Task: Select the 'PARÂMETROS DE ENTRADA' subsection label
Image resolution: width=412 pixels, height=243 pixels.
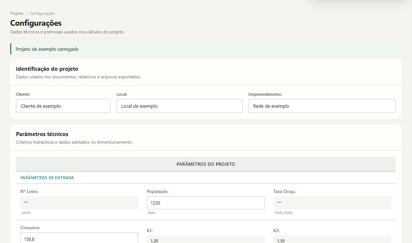Action: pyautogui.click(x=47, y=178)
